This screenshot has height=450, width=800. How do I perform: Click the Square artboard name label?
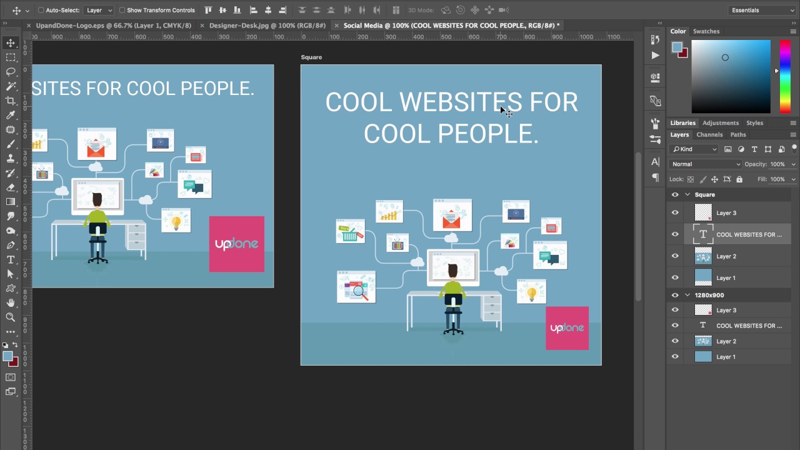(x=311, y=57)
